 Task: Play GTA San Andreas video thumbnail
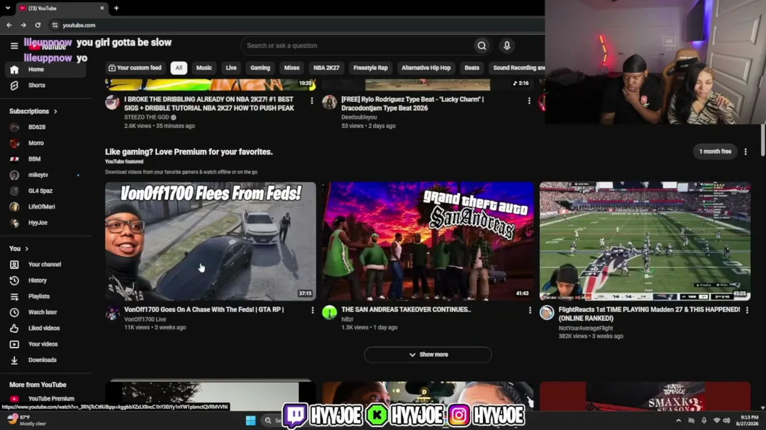[428, 241]
